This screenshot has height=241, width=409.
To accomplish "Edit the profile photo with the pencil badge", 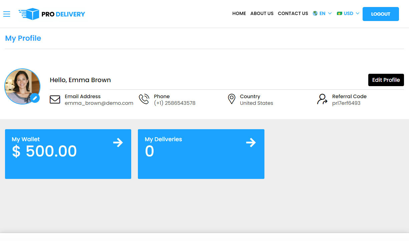I will [35, 98].
